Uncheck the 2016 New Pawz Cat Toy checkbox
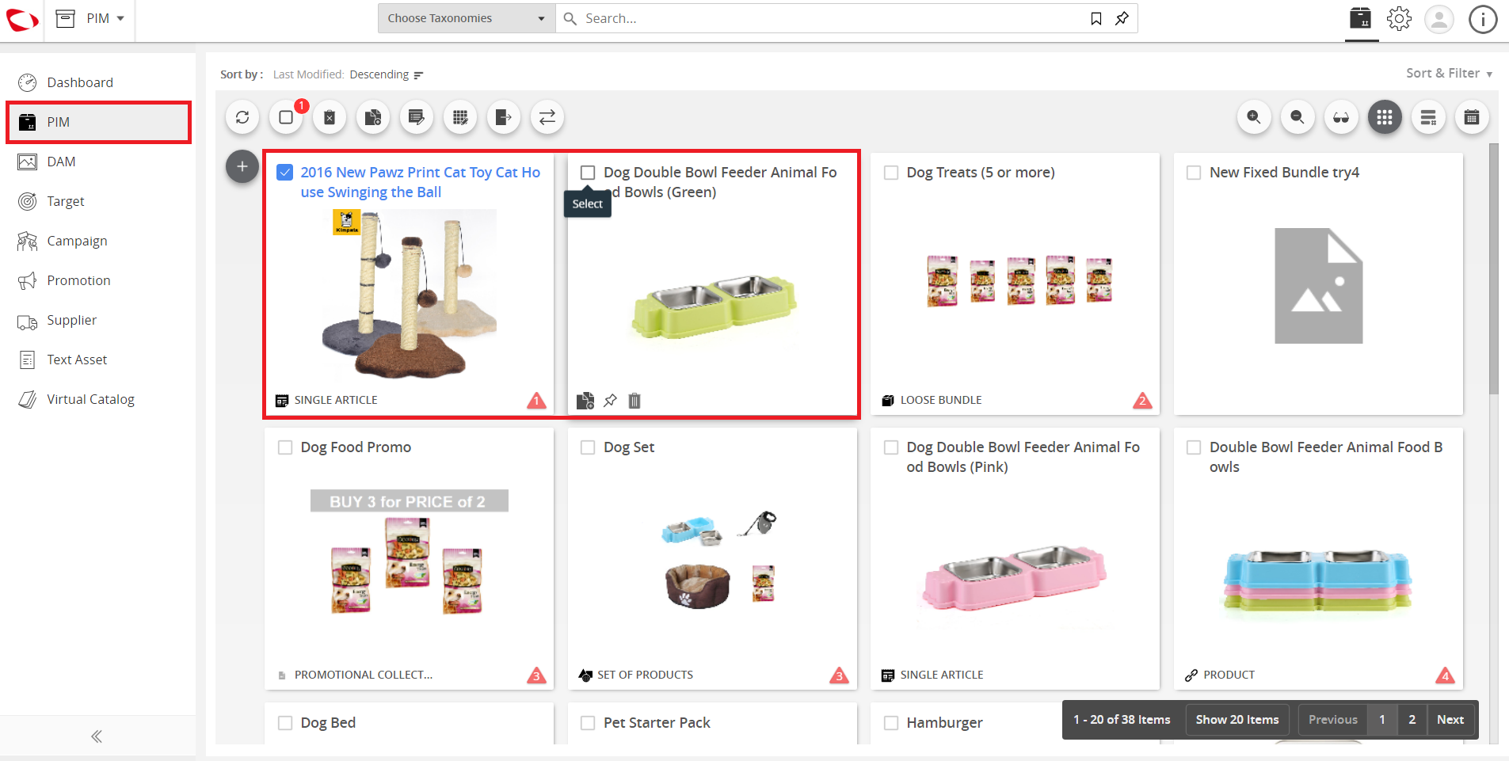 point(285,173)
